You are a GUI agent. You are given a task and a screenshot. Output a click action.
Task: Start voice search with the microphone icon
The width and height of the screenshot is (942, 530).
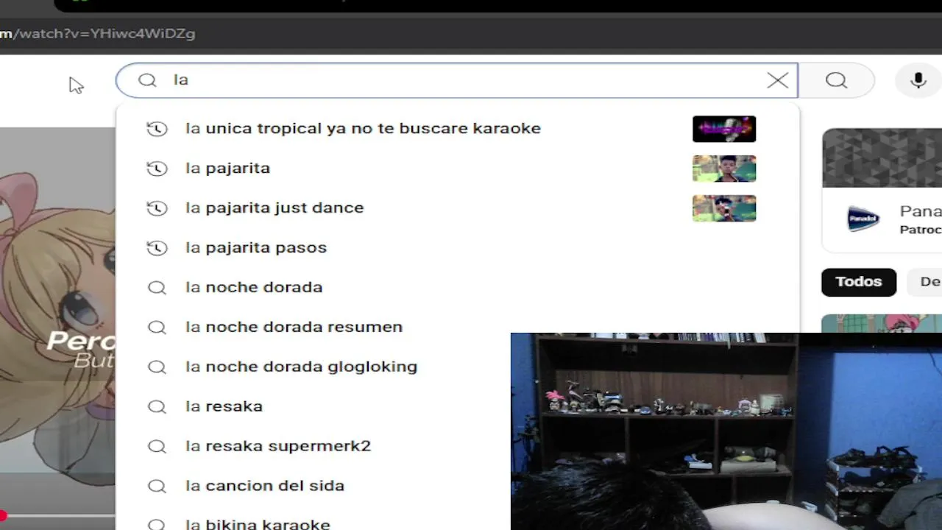point(918,80)
